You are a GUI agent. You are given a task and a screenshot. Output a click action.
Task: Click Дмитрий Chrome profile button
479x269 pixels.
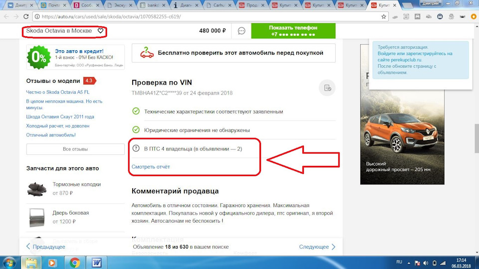tap(431, 3)
